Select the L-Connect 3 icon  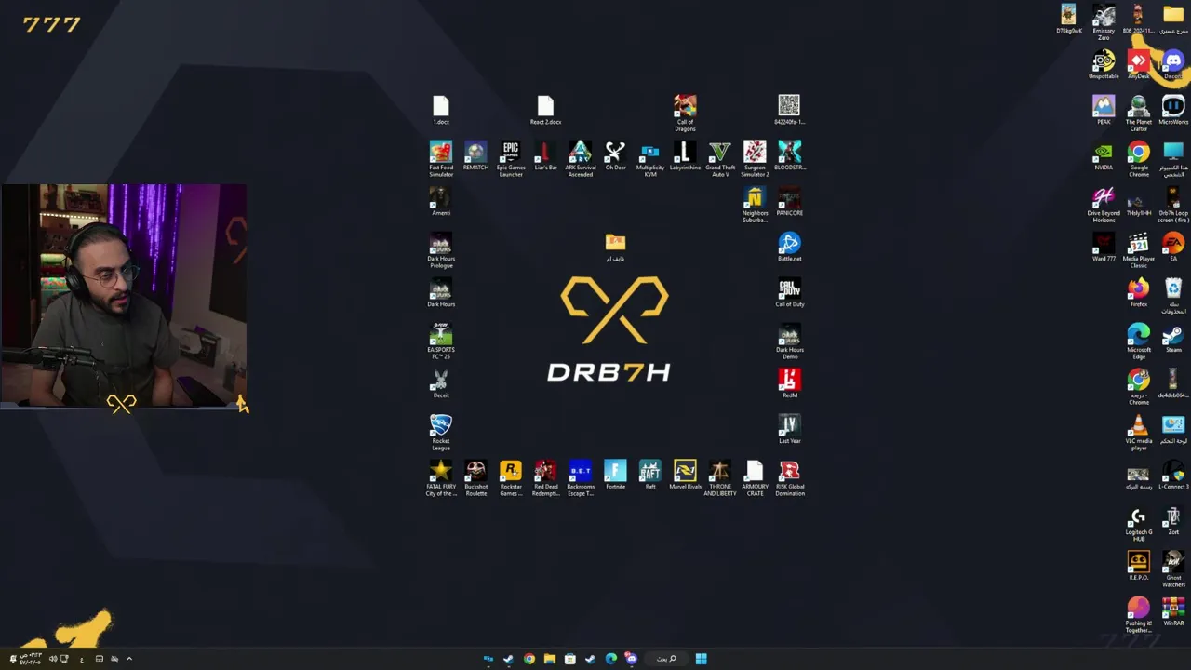click(x=1172, y=475)
